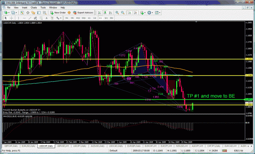The image size is (255, 154).
Task: Open the Insert menu
Action: click(x=24, y=8)
